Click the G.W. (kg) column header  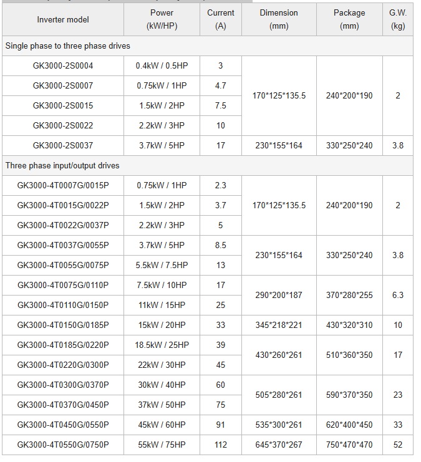pyautogui.click(x=398, y=19)
